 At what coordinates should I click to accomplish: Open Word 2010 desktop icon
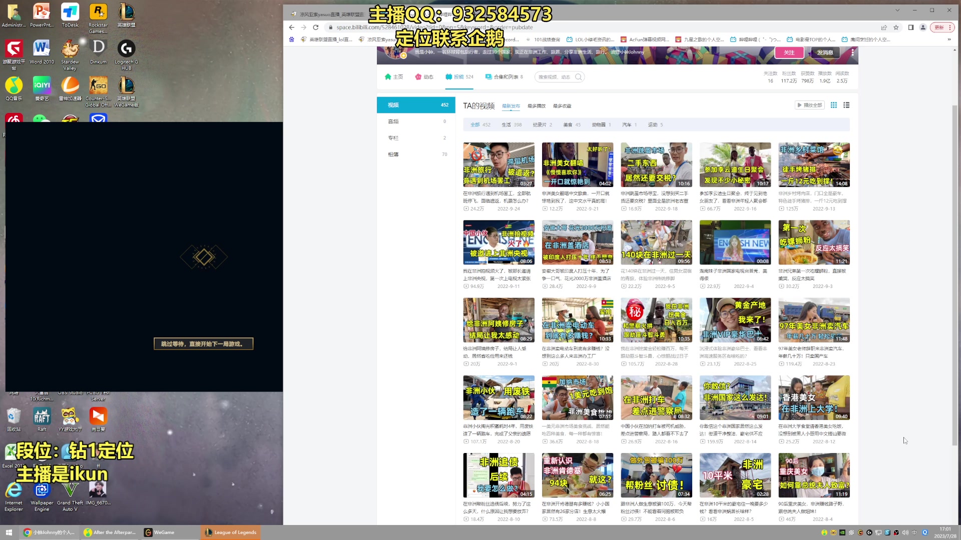point(42,52)
